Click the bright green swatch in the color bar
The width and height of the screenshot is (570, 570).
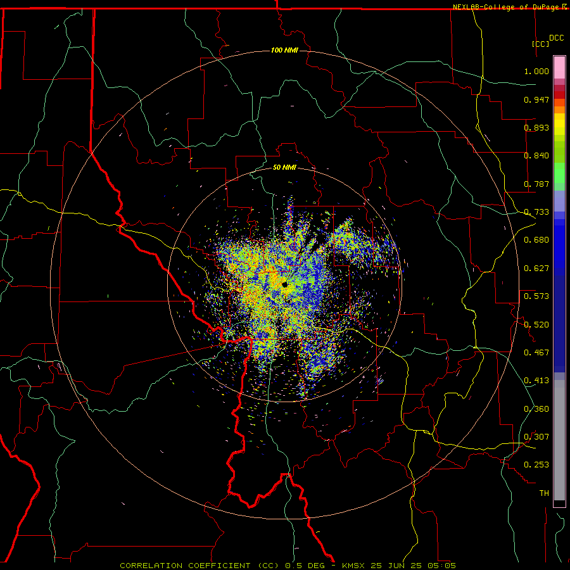(559, 173)
